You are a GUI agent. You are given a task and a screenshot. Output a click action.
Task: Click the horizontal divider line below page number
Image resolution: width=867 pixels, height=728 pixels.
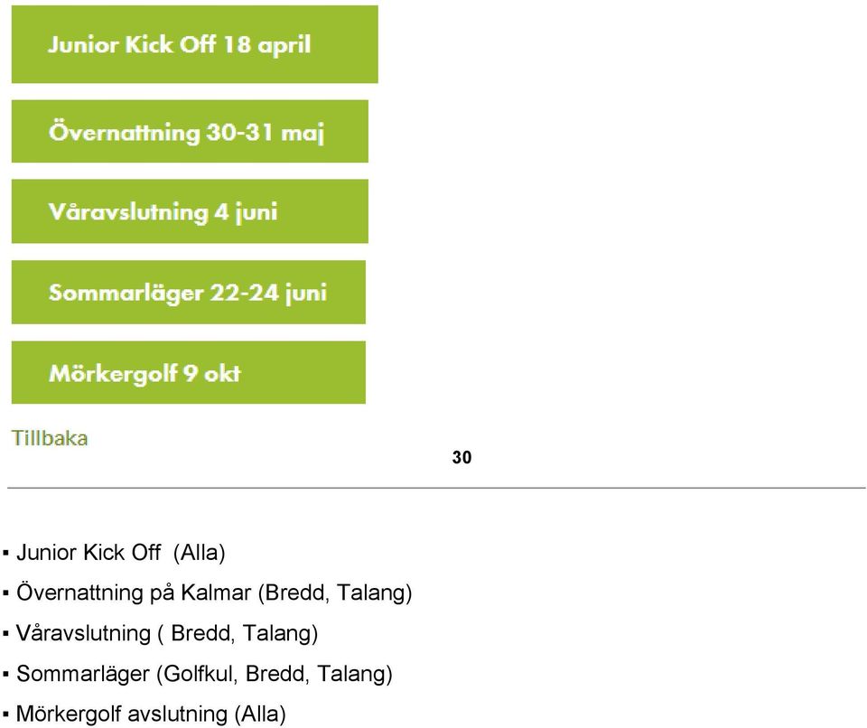pyautogui.click(x=436, y=488)
